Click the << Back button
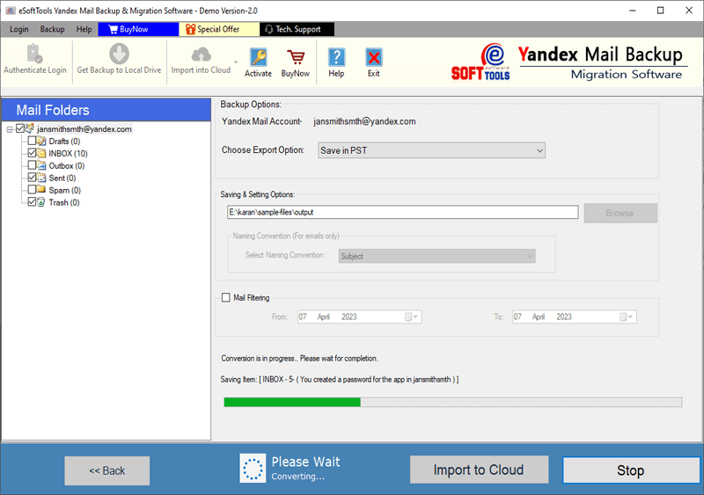The image size is (704, 495). pos(106,470)
